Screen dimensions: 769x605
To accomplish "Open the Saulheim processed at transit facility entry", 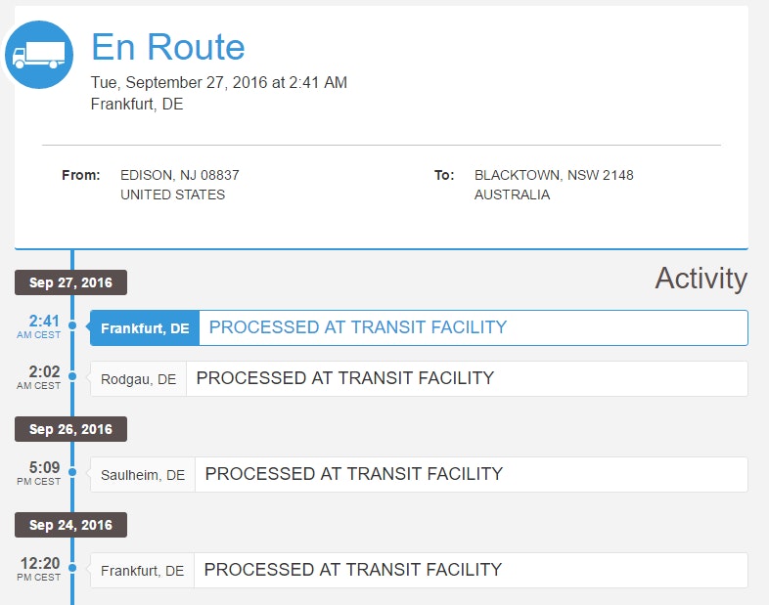I will (x=353, y=474).
